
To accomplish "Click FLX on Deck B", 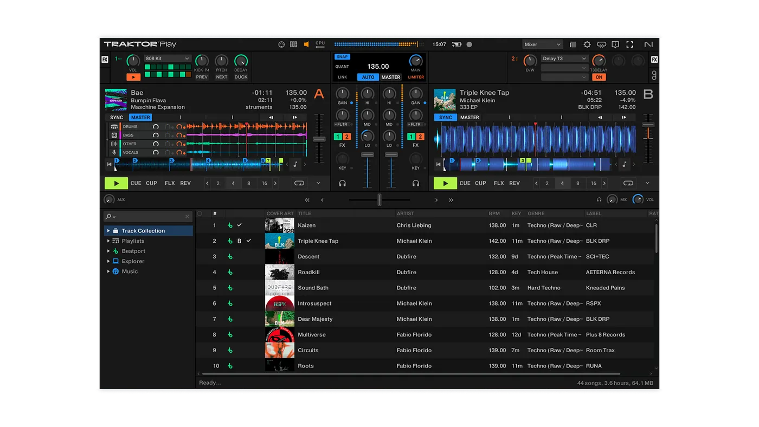I will point(499,183).
